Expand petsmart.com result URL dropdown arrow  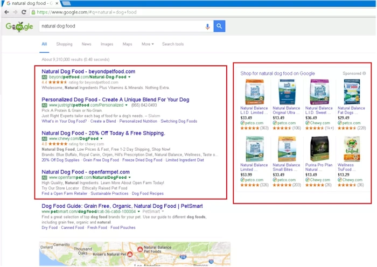point(139,212)
